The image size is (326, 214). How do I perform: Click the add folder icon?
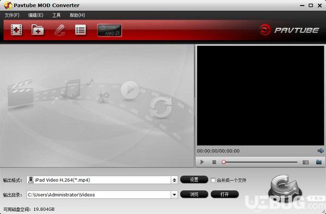click(x=37, y=30)
